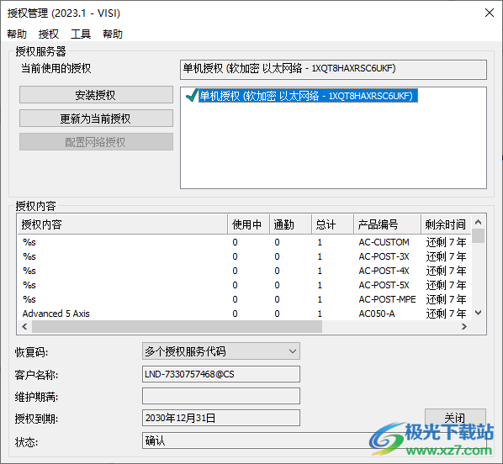Click the 状态 field showing 确认
The image size is (503, 464).
[x=314, y=440]
